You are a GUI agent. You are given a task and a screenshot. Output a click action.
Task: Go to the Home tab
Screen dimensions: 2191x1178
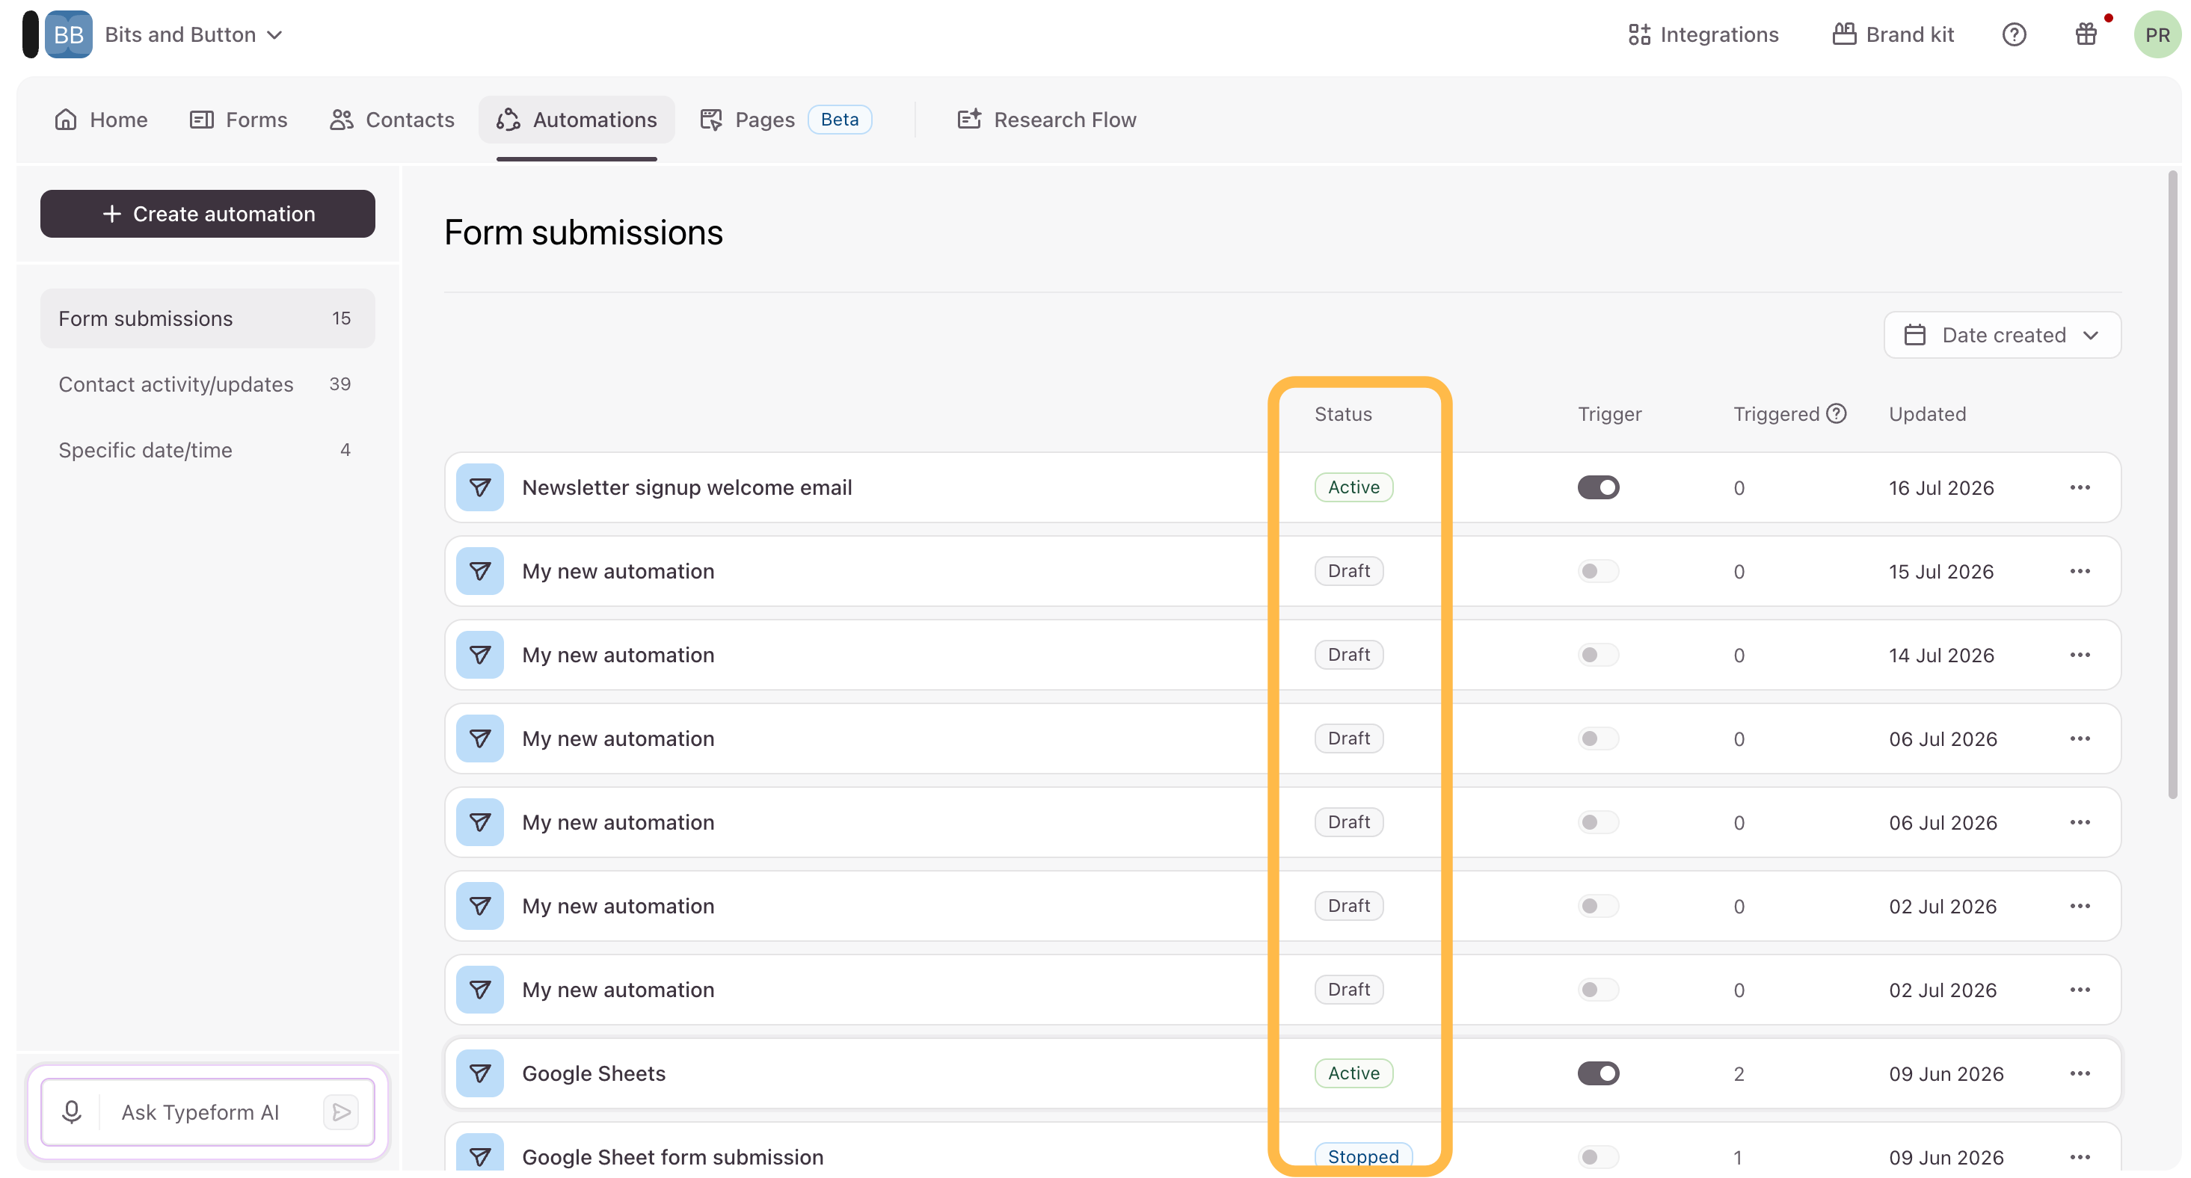point(101,120)
